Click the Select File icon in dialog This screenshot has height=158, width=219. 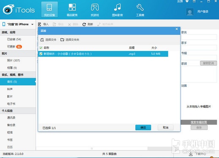point(42,40)
